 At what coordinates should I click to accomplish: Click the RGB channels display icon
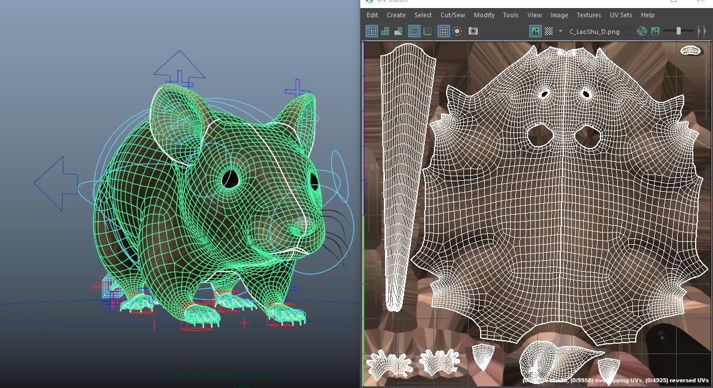point(642,31)
